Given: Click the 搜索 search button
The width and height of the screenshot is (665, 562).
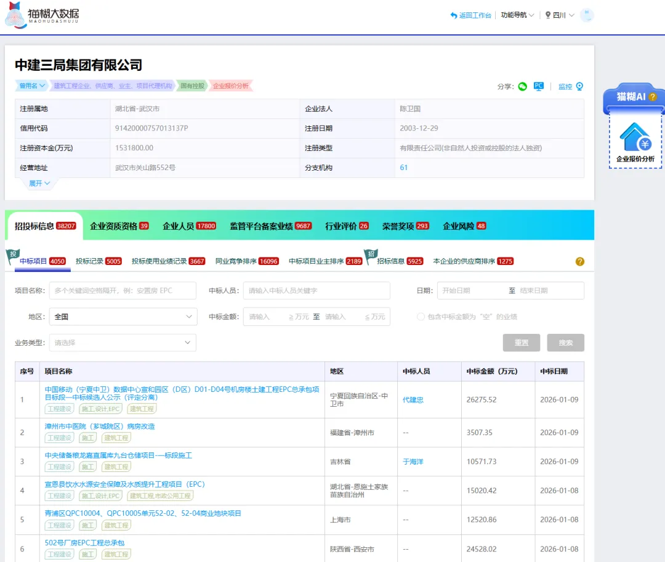Looking at the screenshot, I should [x=565, y=343].
